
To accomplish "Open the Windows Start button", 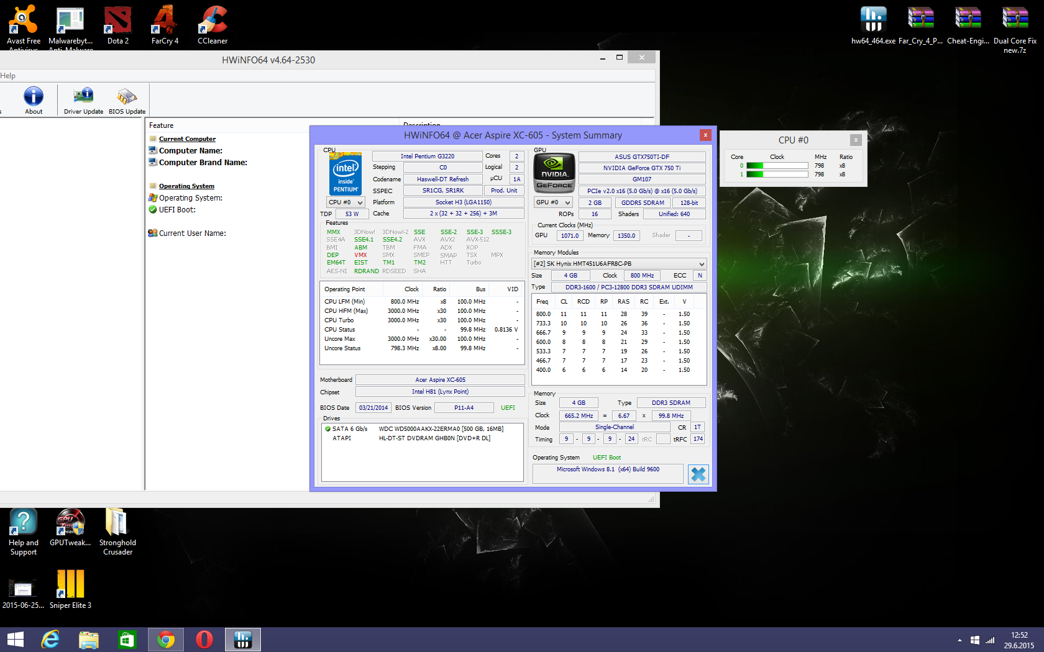I will point(15,640).
